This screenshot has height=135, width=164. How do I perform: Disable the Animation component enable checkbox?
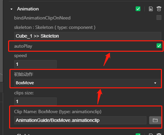point(138,9)
